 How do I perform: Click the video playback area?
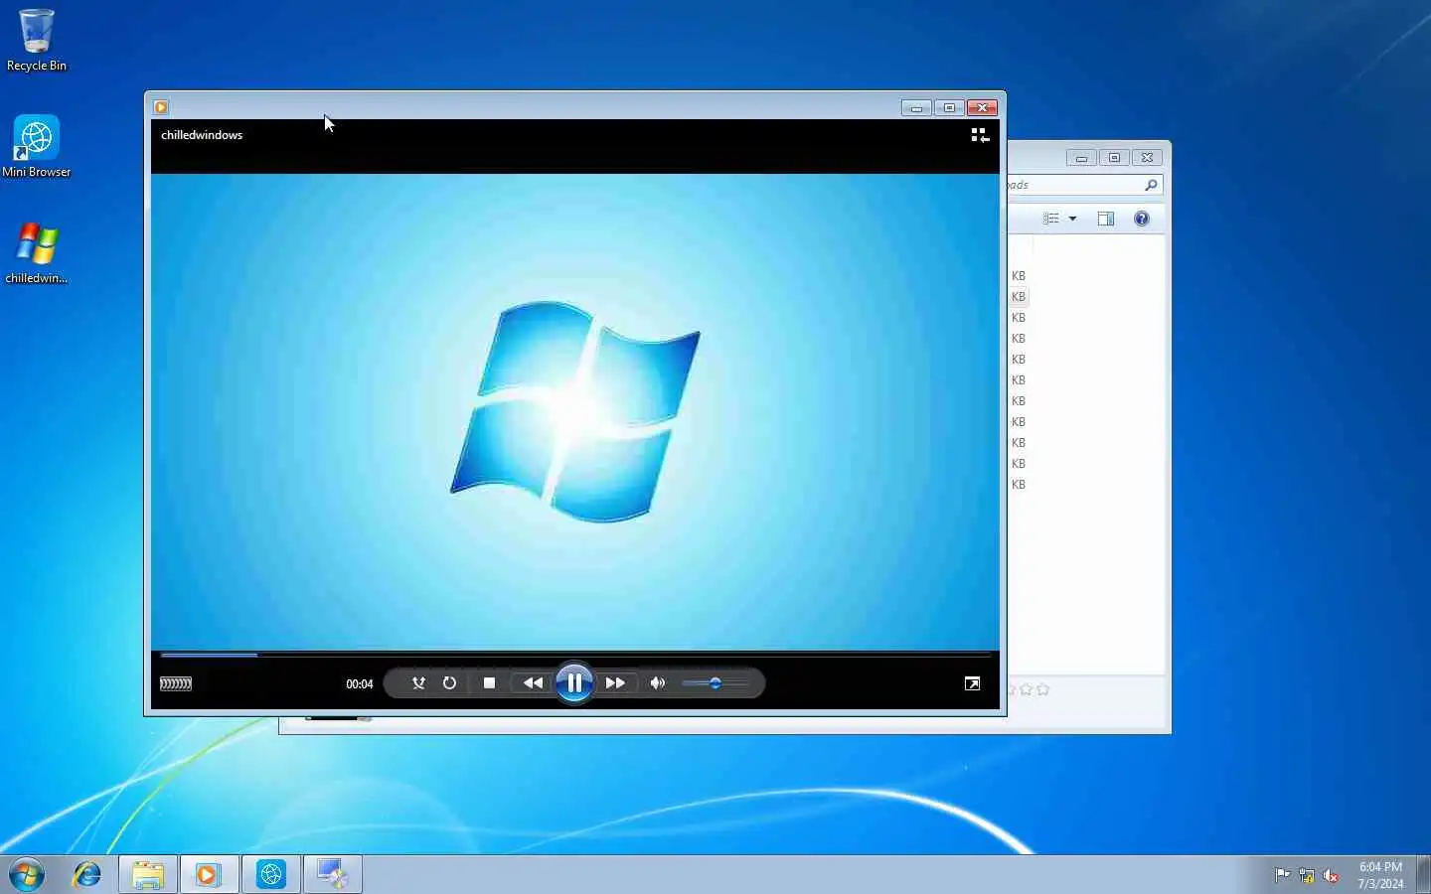575,411
